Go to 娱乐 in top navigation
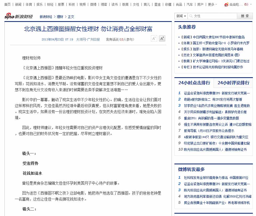Image resolution: width=256 pixels, height=216 pixels. 39,4
